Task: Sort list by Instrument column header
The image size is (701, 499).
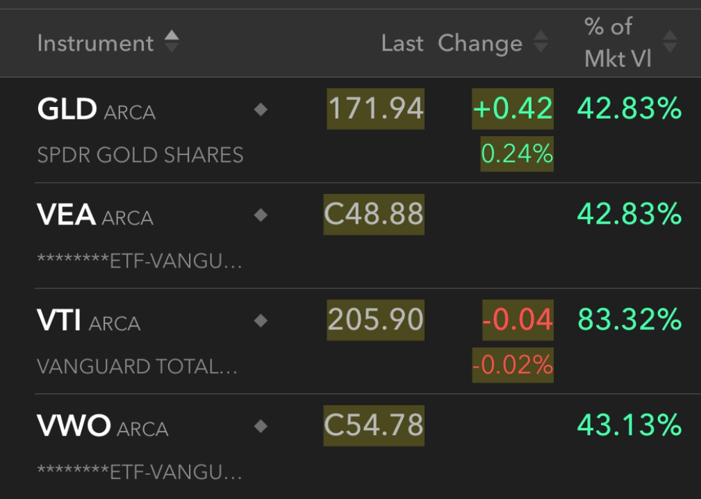Action: click(x=95, y=43)
